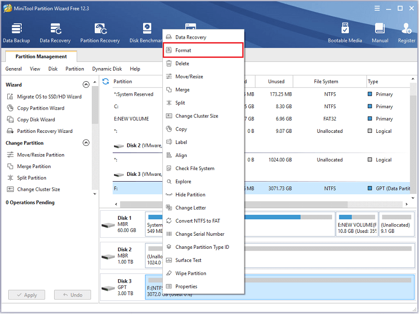Open the Disk menu
Image resolution: width=419 pixels, height=314 pixels.
(53, 69)
